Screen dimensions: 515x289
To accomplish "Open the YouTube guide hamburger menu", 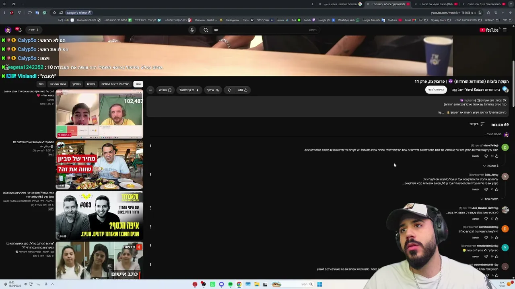I will (505, 30).
